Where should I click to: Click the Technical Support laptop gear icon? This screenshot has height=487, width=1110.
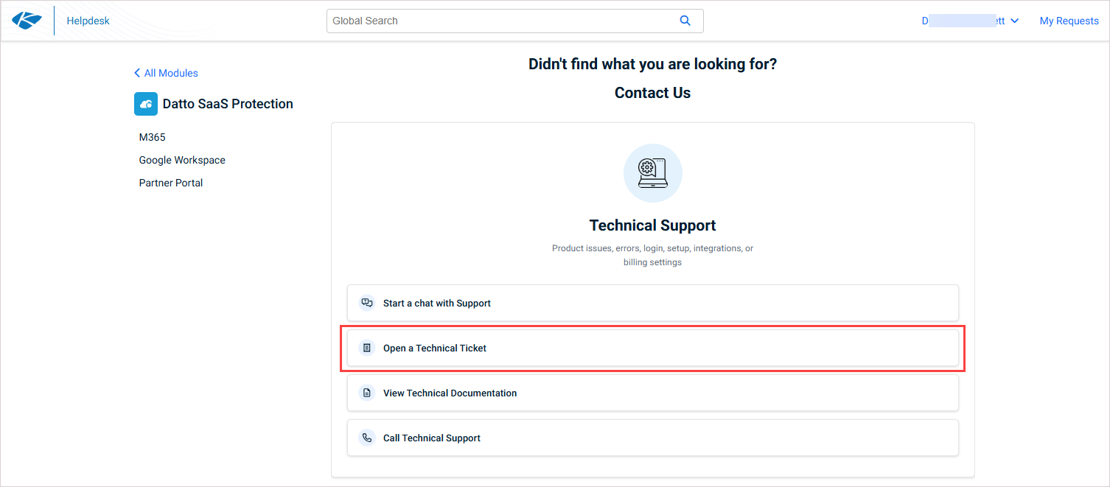652,173
